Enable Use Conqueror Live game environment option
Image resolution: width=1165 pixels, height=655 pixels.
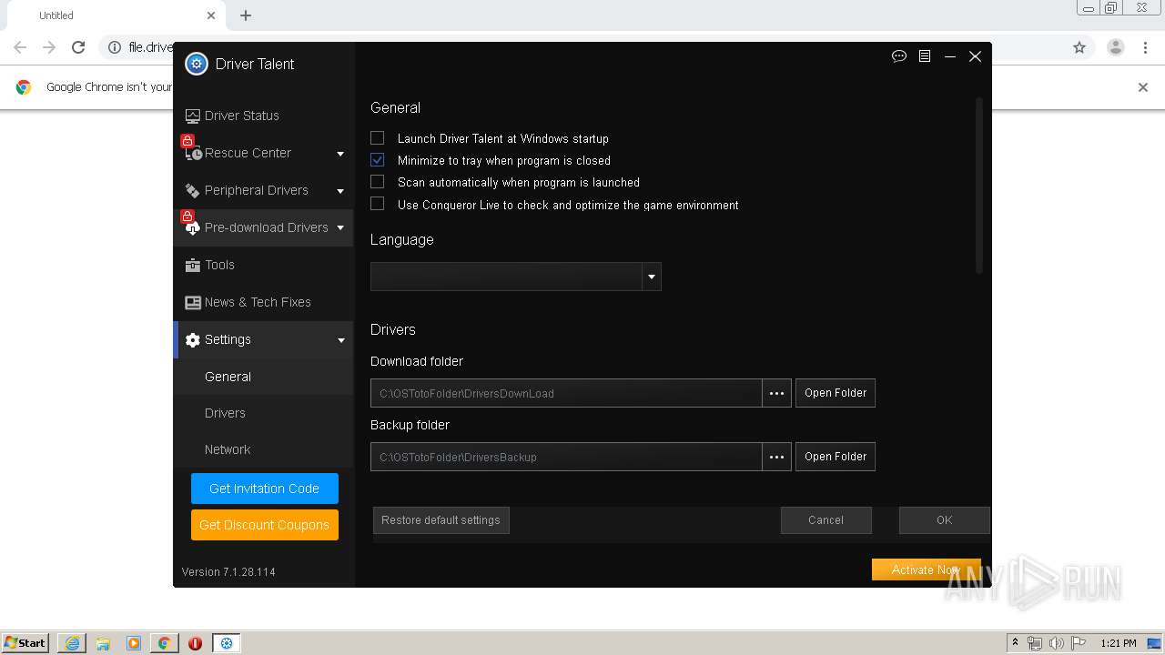click(x=378, y=204)
